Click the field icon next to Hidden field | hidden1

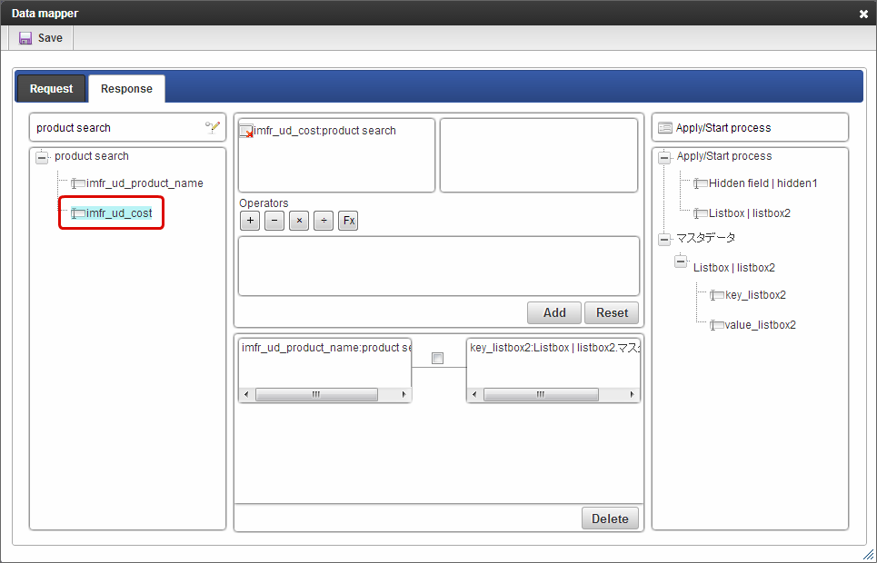coord(701,183)
